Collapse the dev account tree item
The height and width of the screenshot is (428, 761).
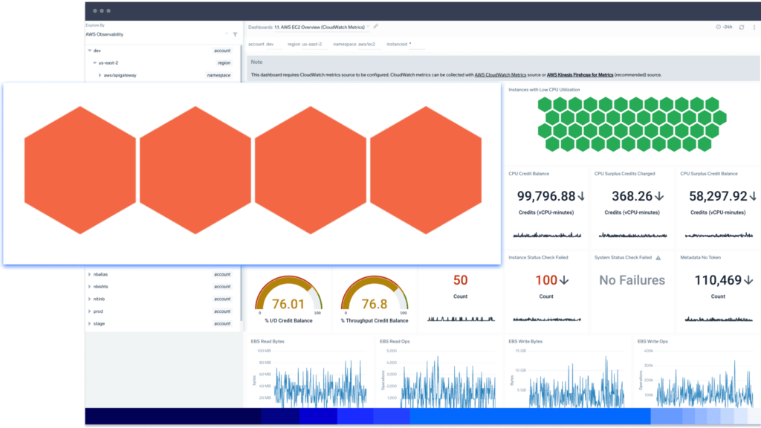89,51
